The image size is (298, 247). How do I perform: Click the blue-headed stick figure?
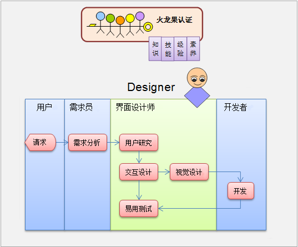click(100, 23)
